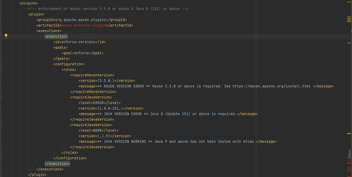Click the [3.5.0,) version range
The width and height of the screenshot is (352, 177).
106,81
